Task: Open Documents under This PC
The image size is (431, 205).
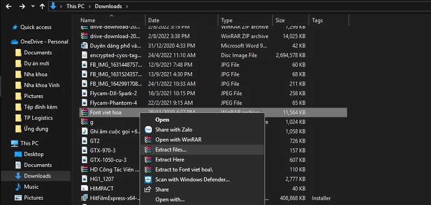Action: point(38,165)
